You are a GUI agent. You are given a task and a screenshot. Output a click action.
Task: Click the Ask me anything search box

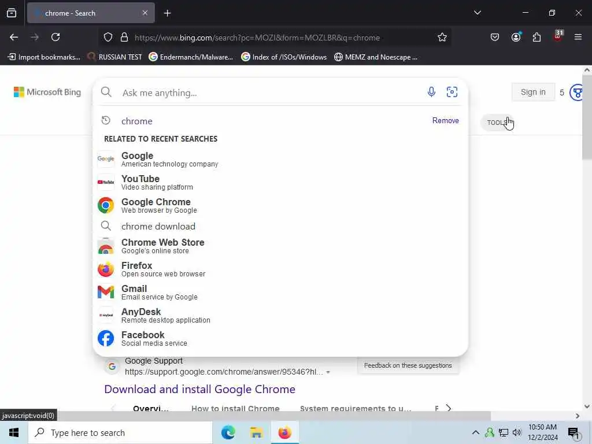point(270,93)
